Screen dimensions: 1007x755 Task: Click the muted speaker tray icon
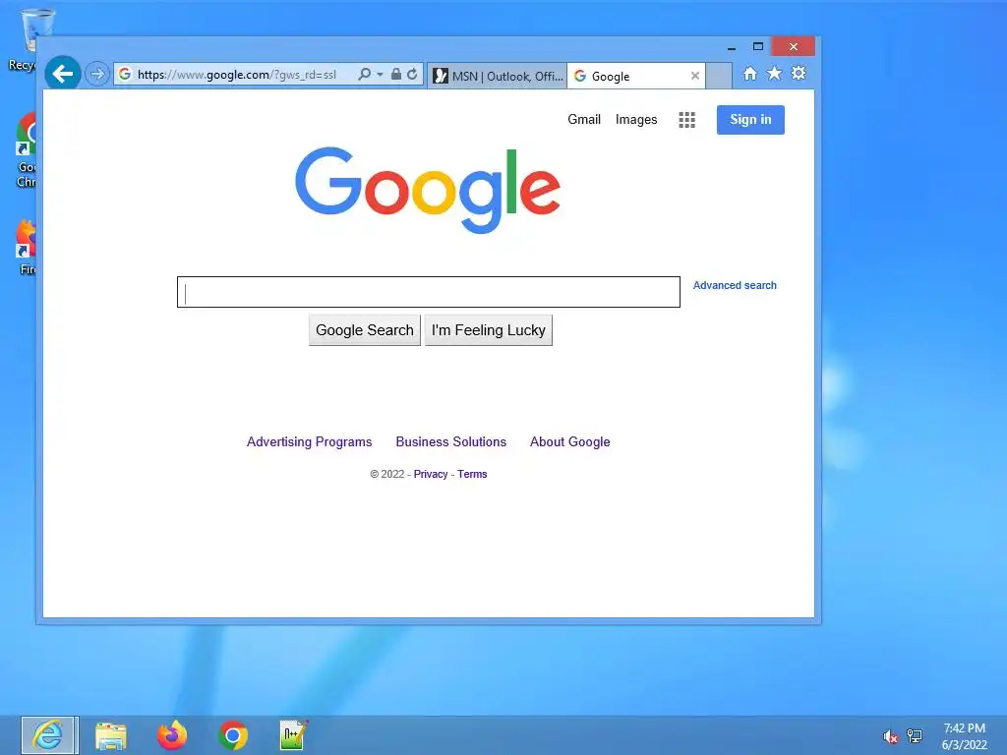[890, 736]
